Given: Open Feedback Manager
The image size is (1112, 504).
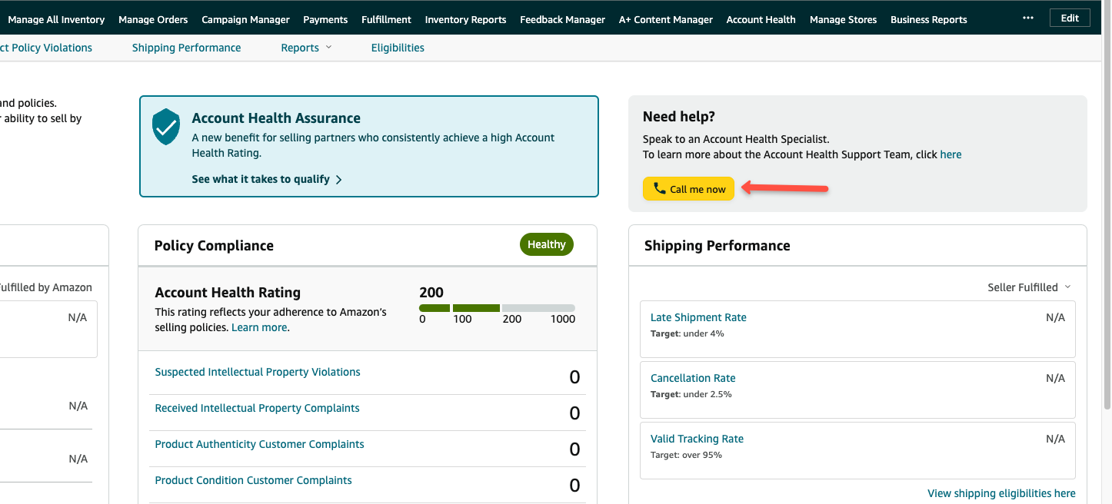Looking at the screenshot, I should [562, 20].
